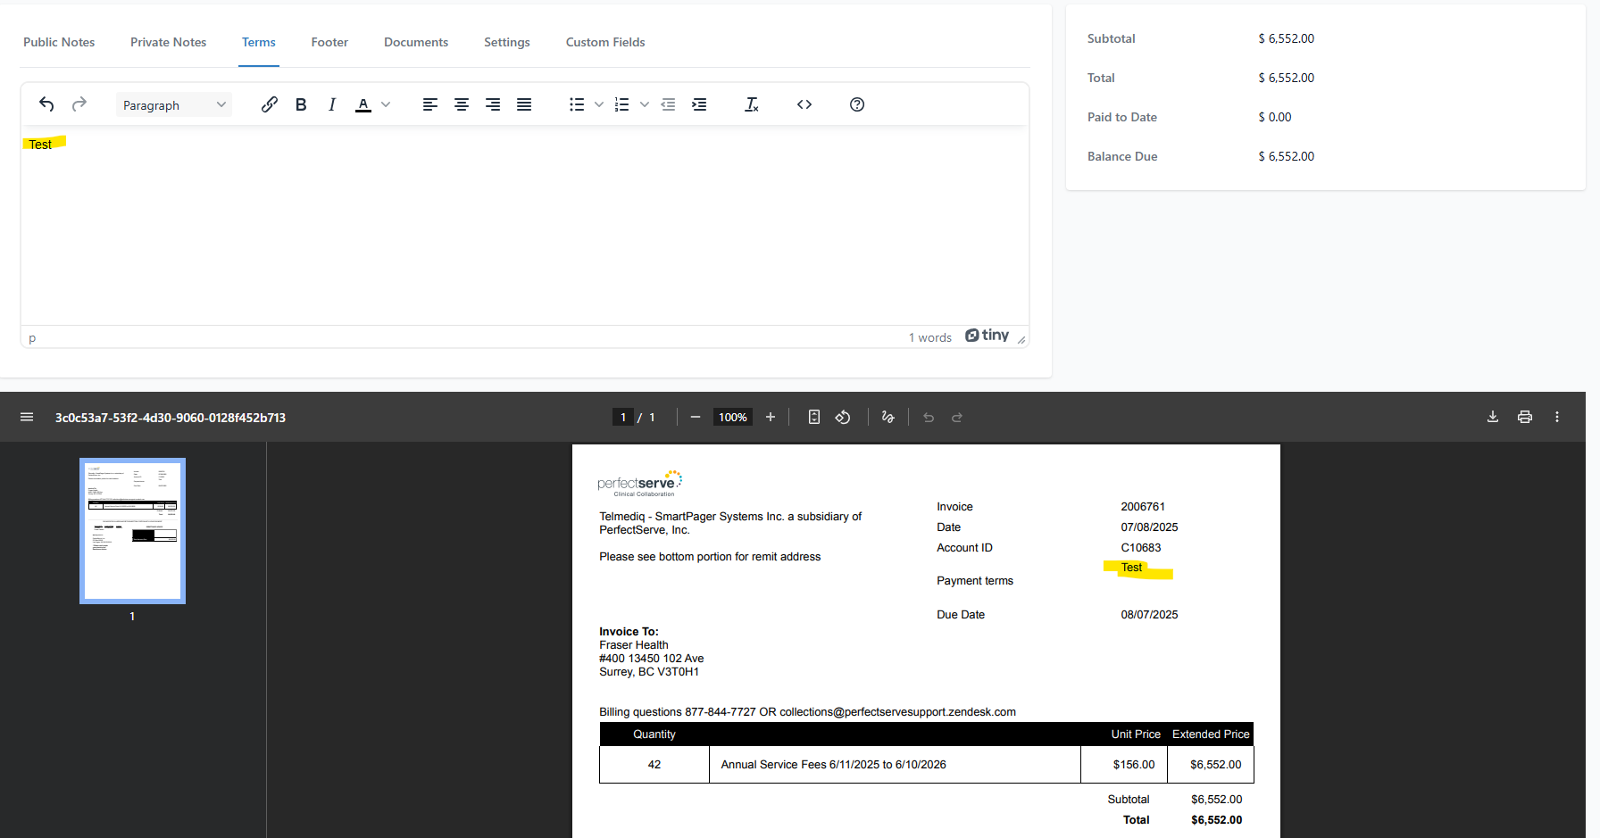The image size is (1600, 838).
Task: Zoom in on the PDF with plus
Action: tap(771, 417)
